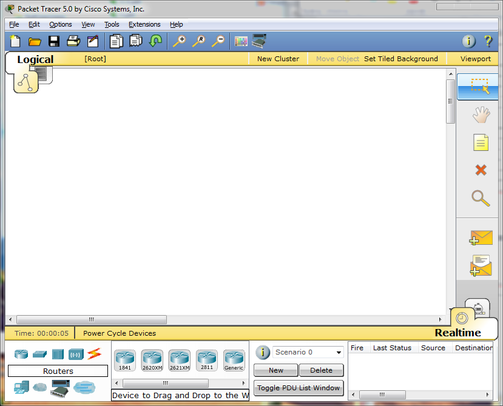Choose the red X Delete tool
Image resolution: width=503 pixels, height=406 pixels.
pyautogui.click(x=481, y=170)
